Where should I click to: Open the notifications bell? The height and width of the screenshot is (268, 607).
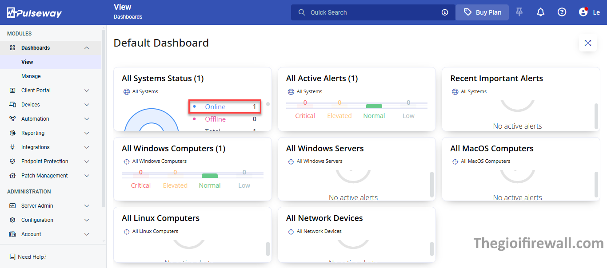tap(540, 12)
